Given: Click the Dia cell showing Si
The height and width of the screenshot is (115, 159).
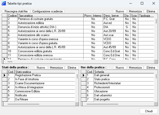Looking at the screenshot, I should [x=127, y=27].
